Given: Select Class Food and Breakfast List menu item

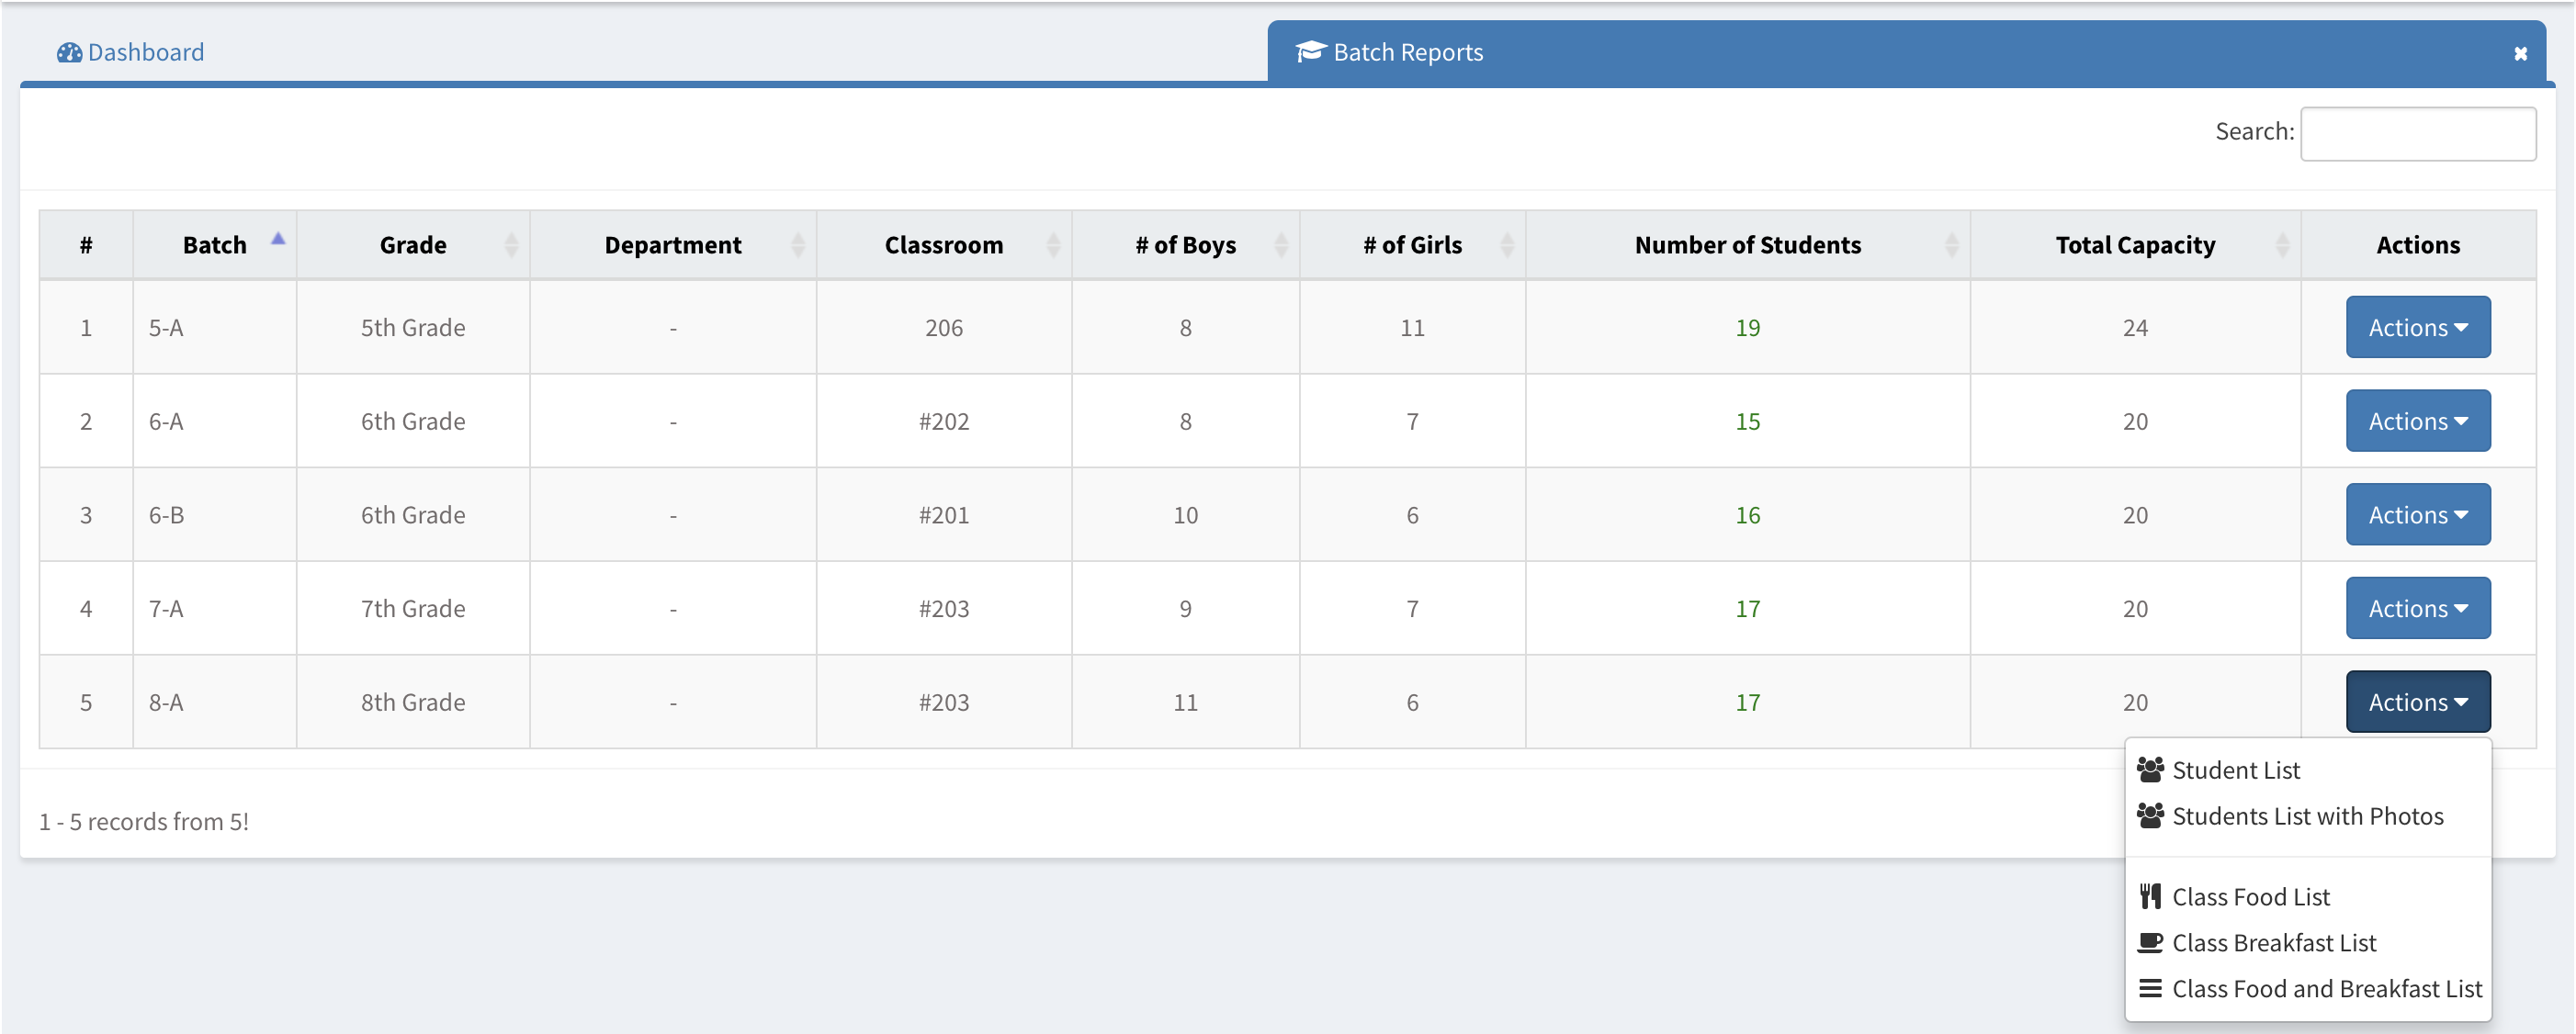Looking at the screenshot, I should click(2326, 989).
